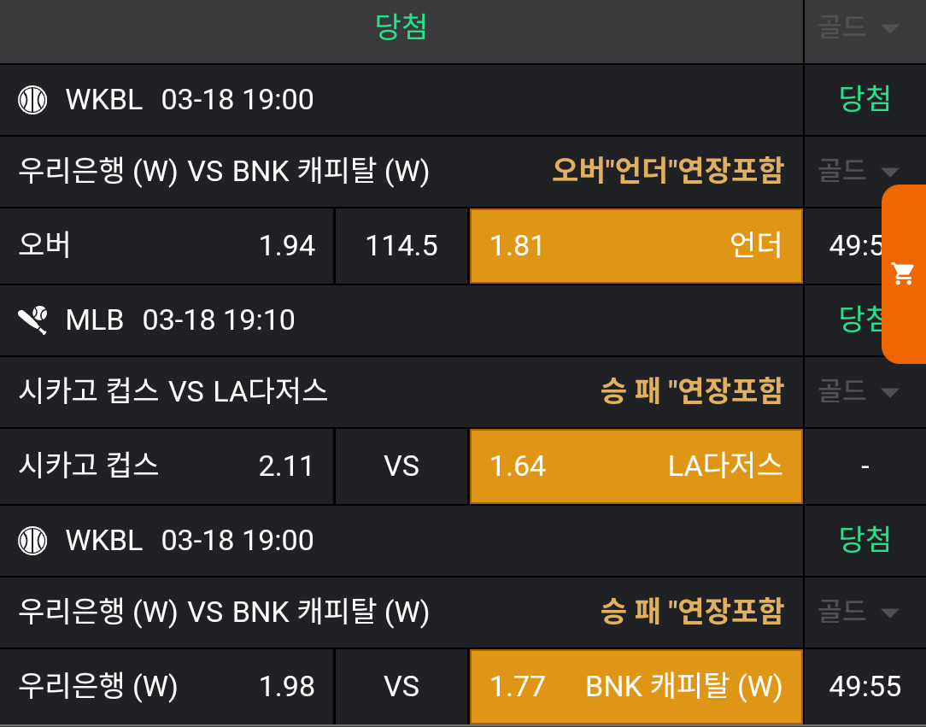
Task: Click the 오버"언더"연장포함 market label
Action: tap(667, 172)
